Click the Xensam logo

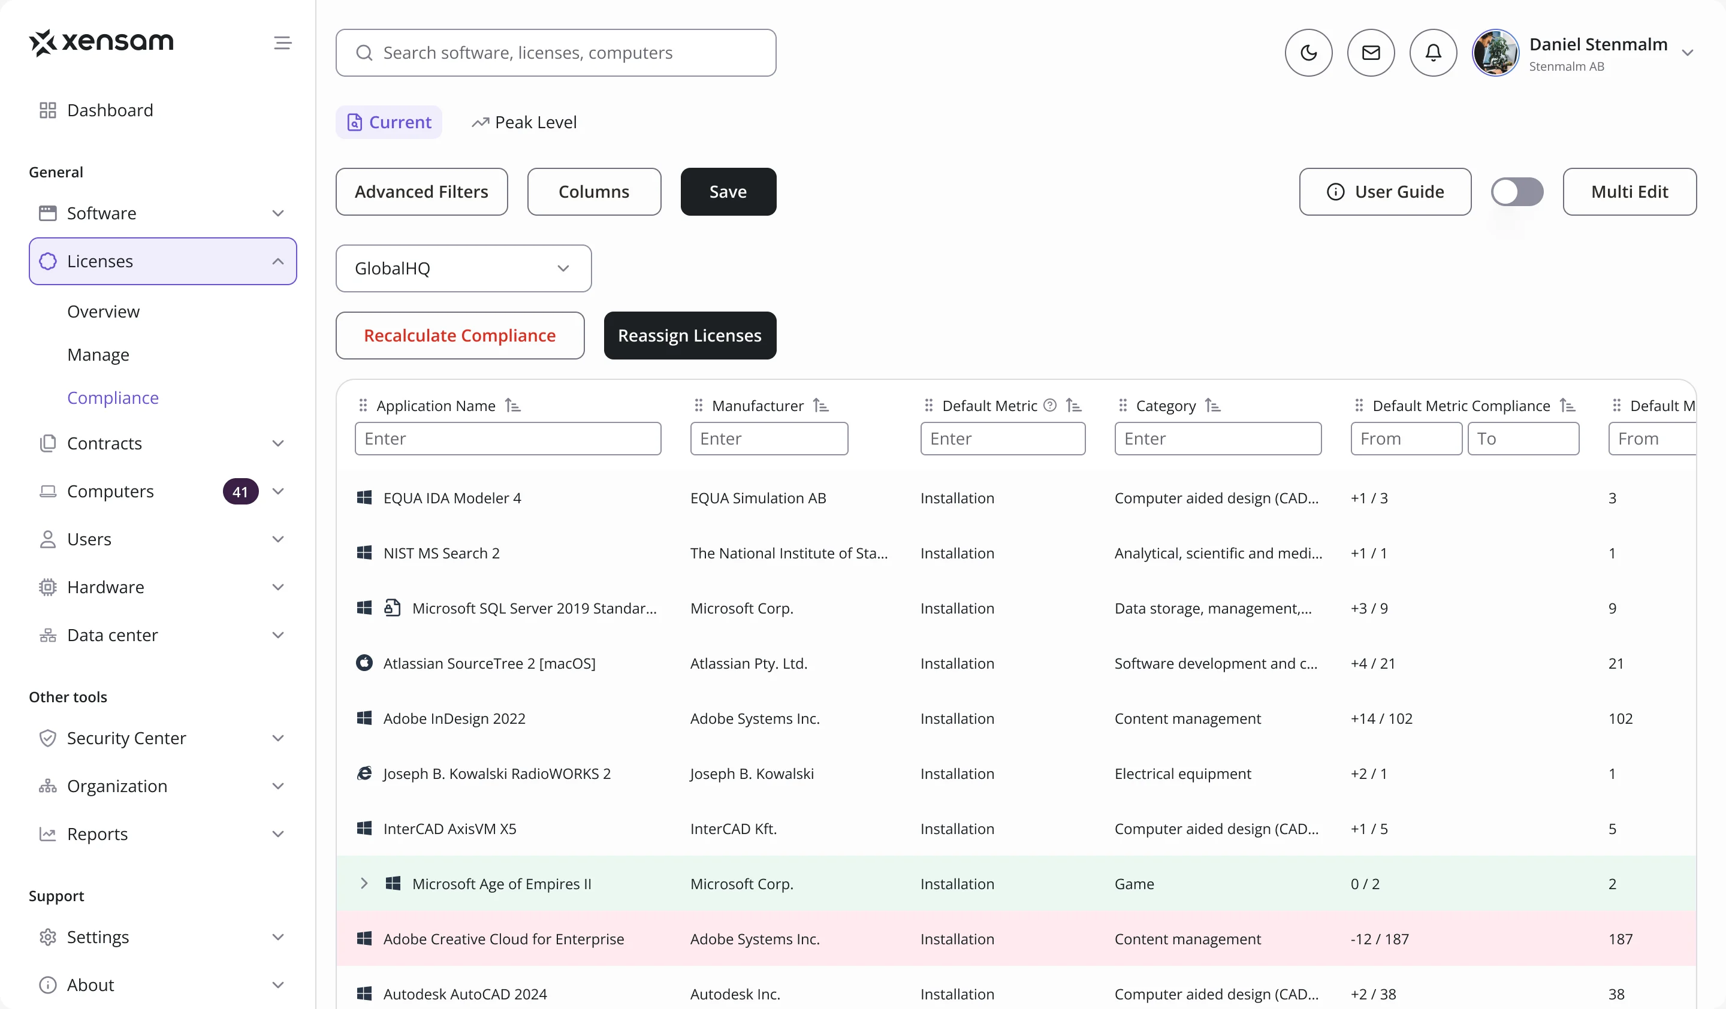[x=101, y=43]
